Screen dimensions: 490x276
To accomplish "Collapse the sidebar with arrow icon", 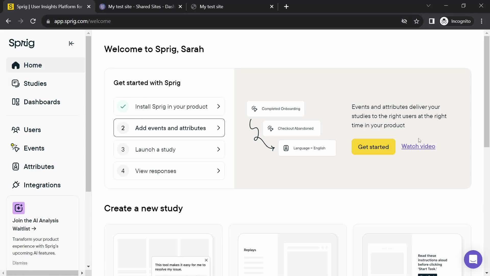I will (x=71, y=43).
